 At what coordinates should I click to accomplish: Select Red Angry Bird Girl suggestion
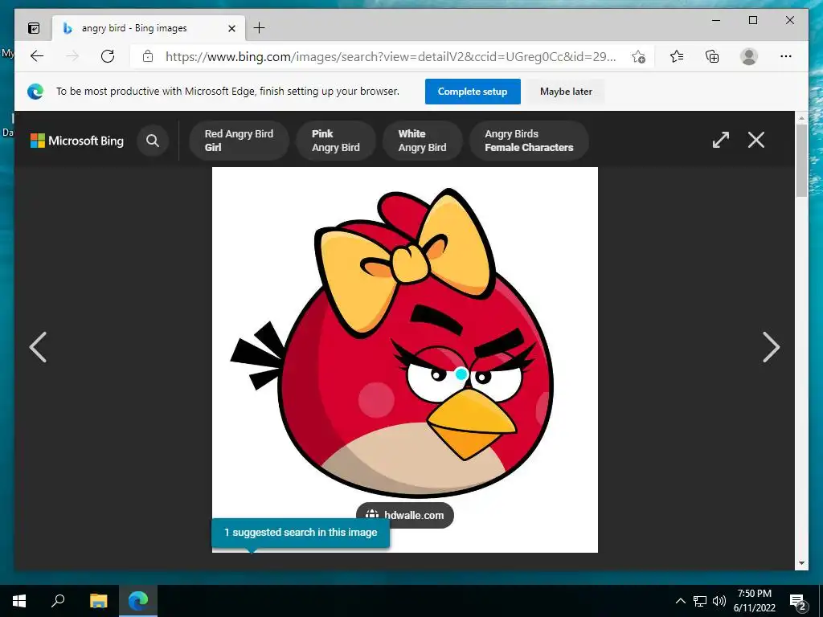(x=239, y=141)
